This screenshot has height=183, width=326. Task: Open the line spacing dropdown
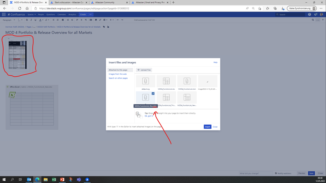click(20, 20)
